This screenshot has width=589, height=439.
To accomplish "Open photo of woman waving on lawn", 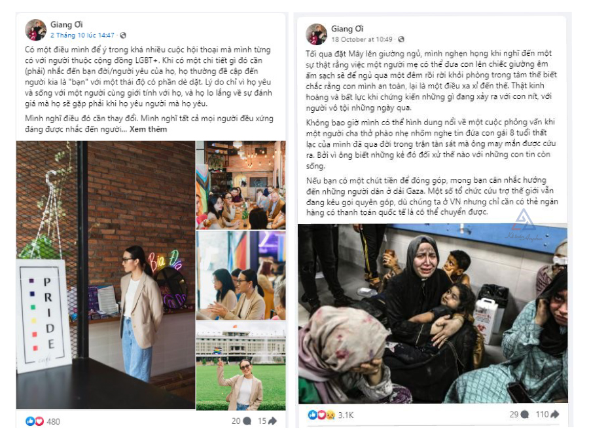I will pyautogui.click(x=241, y=366).
